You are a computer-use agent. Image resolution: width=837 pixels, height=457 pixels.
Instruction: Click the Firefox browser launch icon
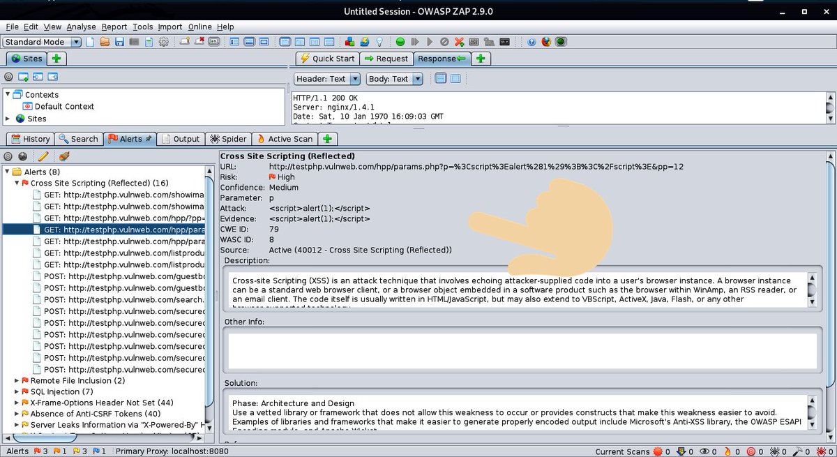point(546,42)
